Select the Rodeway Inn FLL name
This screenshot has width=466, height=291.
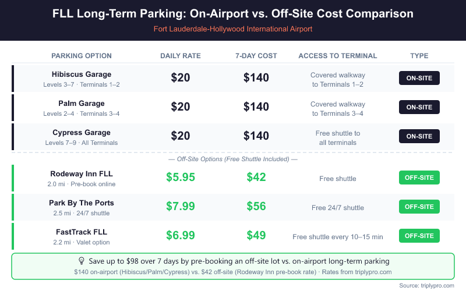coord(82,173)
